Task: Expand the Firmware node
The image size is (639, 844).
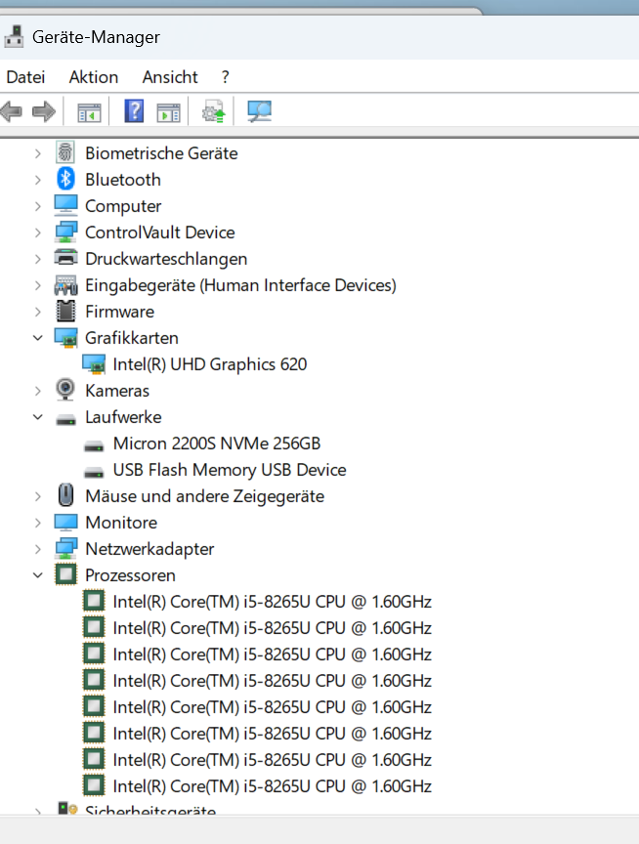Action: pos(38,312)
